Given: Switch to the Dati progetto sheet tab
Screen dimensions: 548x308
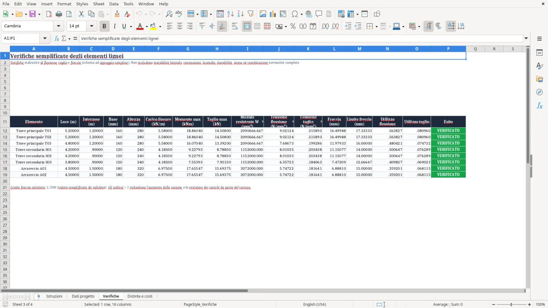Looking at the screenshot, I should click(83, 296).
